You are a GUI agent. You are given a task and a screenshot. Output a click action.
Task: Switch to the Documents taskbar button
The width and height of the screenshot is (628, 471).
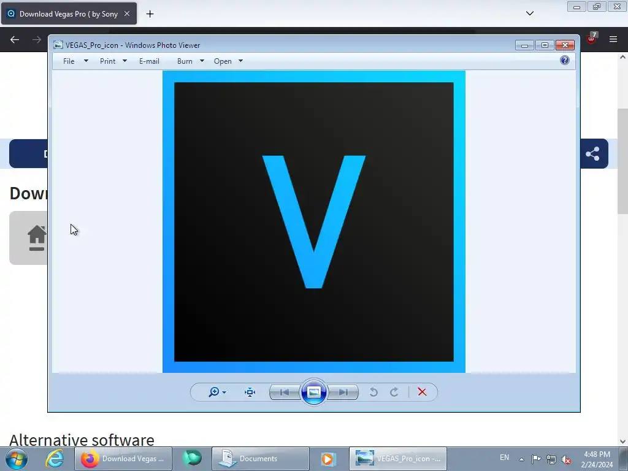click(260, 459)
